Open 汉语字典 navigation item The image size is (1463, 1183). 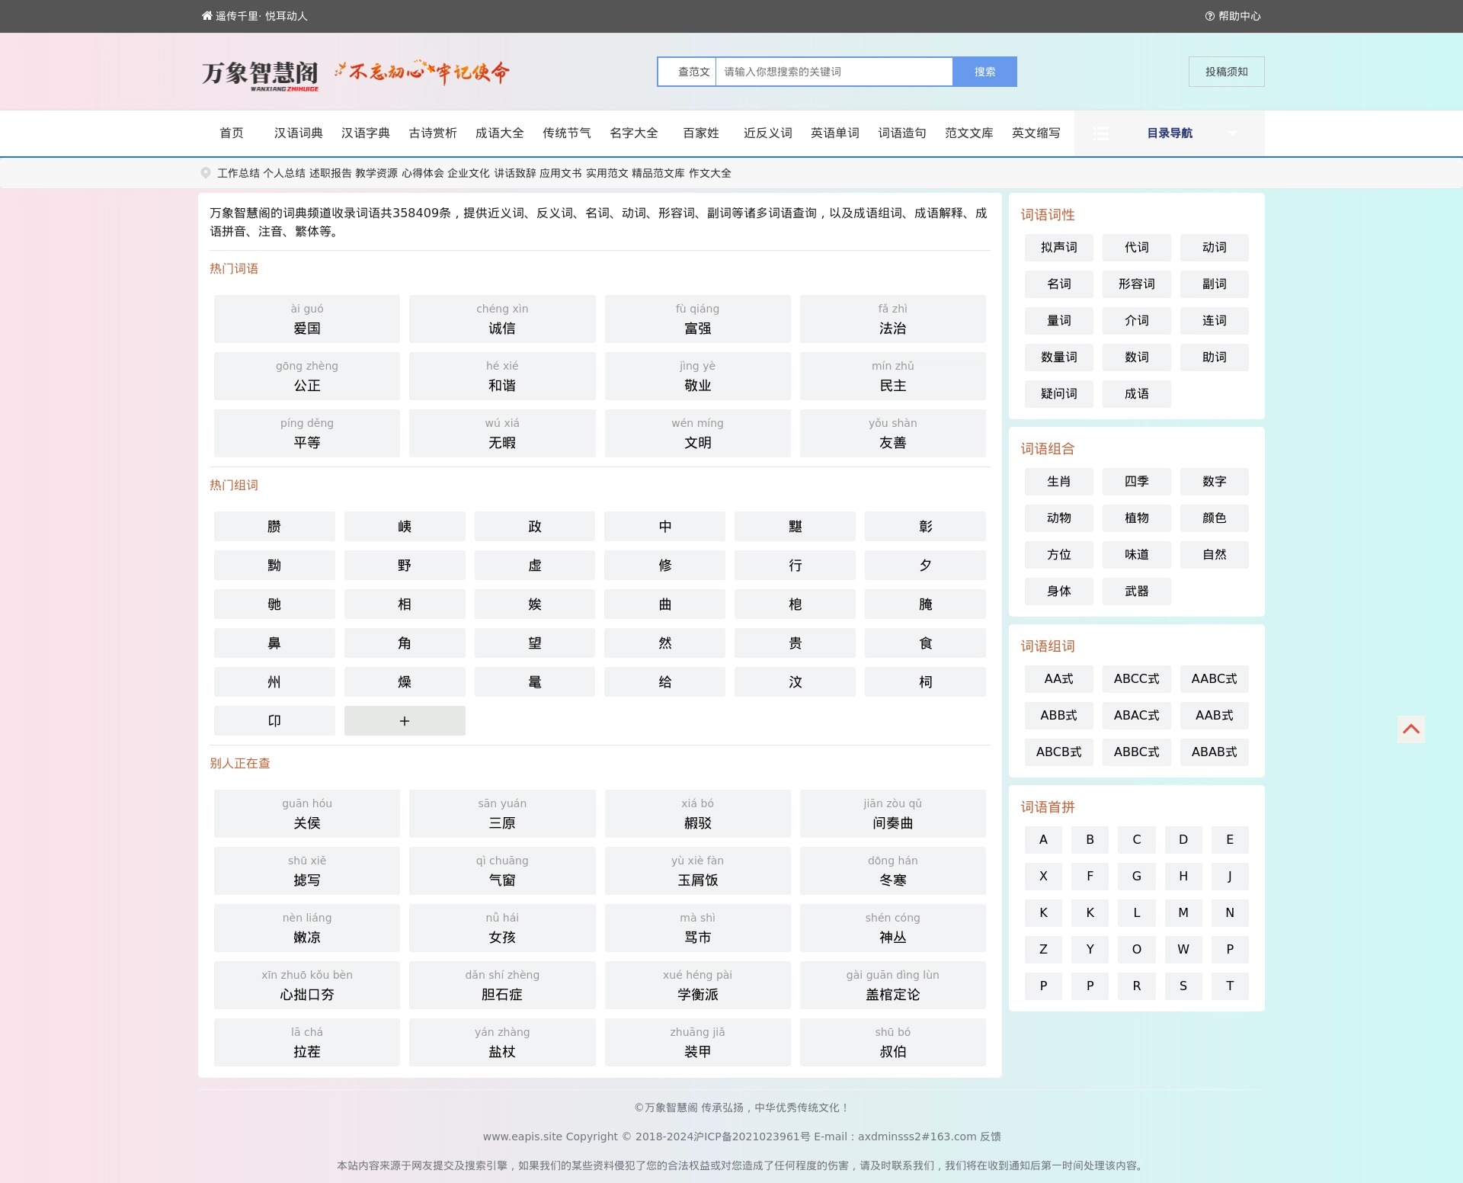(366, 133)
